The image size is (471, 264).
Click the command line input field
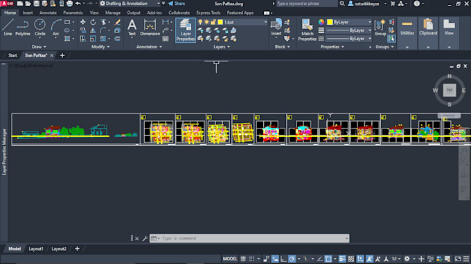pos(249,238)
